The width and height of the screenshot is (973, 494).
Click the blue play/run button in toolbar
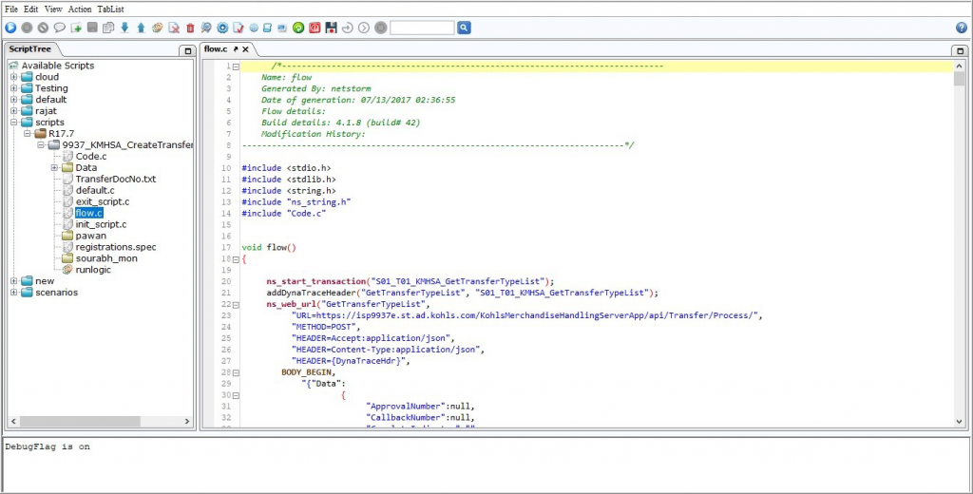[10, 28]
